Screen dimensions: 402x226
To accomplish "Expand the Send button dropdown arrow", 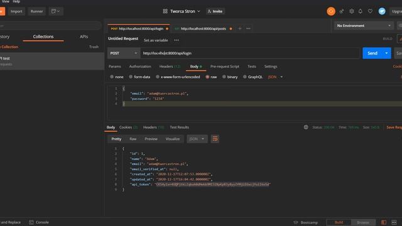I will (386, 53).
